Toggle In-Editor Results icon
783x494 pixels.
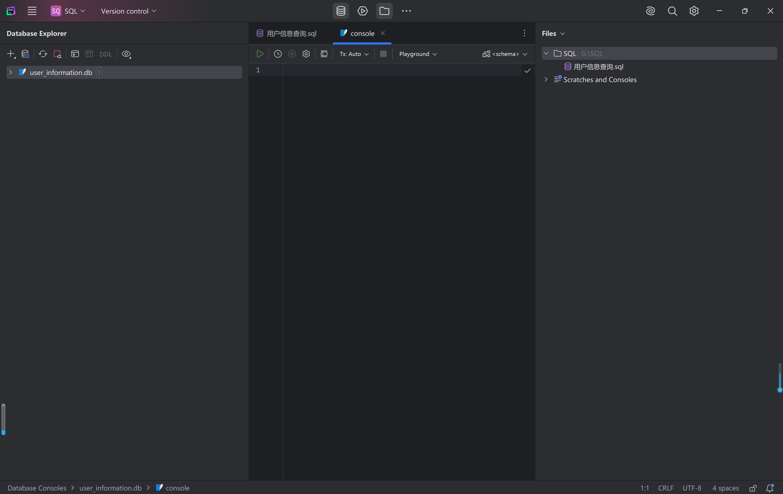[324, 54]
